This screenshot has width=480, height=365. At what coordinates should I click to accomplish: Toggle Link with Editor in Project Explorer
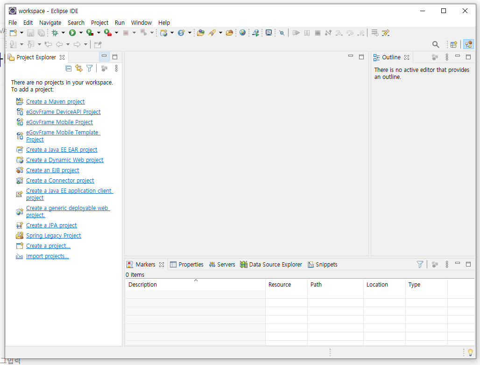[79, 69]
